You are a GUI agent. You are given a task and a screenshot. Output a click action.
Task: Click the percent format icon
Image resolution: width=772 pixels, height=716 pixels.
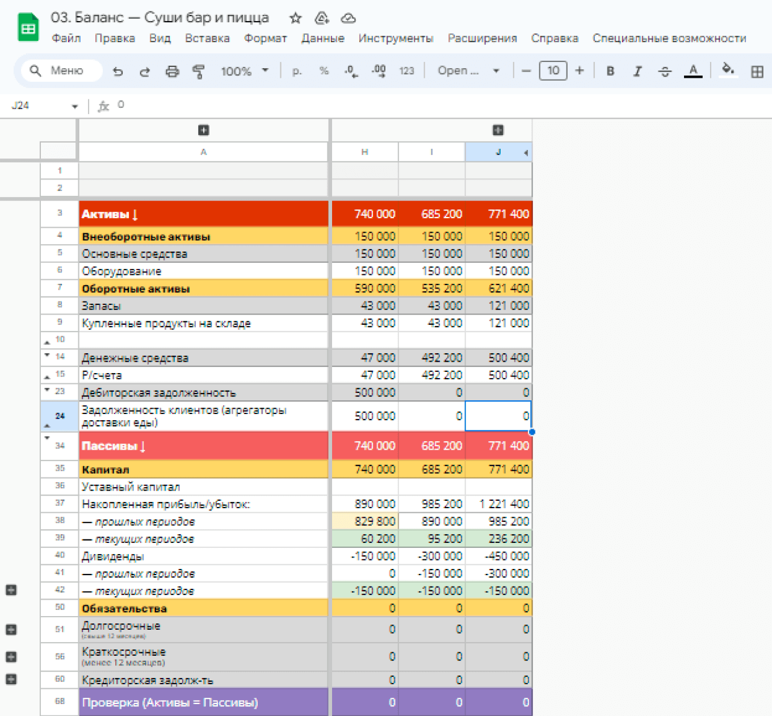click(324, 71)
